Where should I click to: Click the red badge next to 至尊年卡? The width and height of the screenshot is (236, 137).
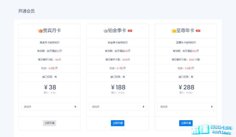[198, 31]
